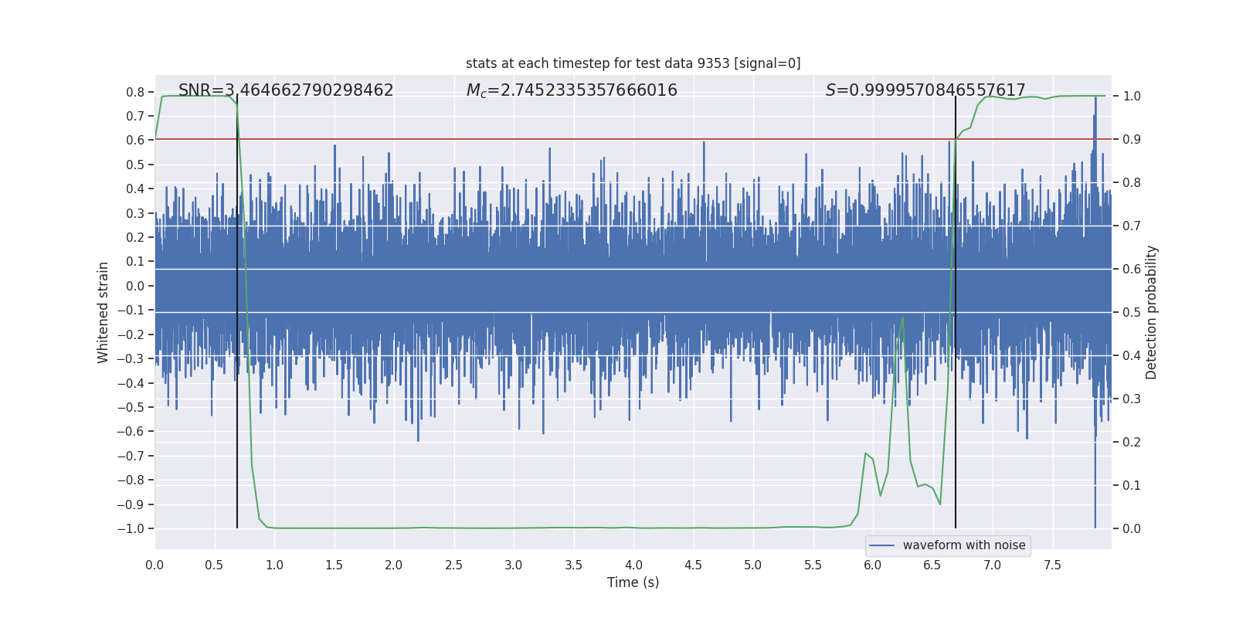The image size is (1236, 618).
Task: Select the −0.7 tick on the Whitened strain axis
Action: pyautogui.click(x=131, y=456)
